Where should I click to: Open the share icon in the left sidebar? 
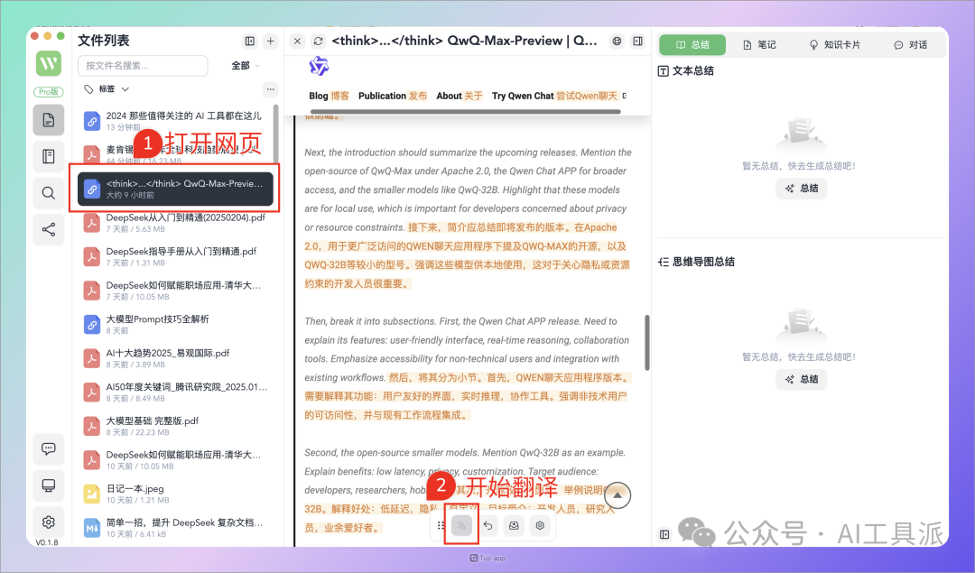click(x=49, y=229)
